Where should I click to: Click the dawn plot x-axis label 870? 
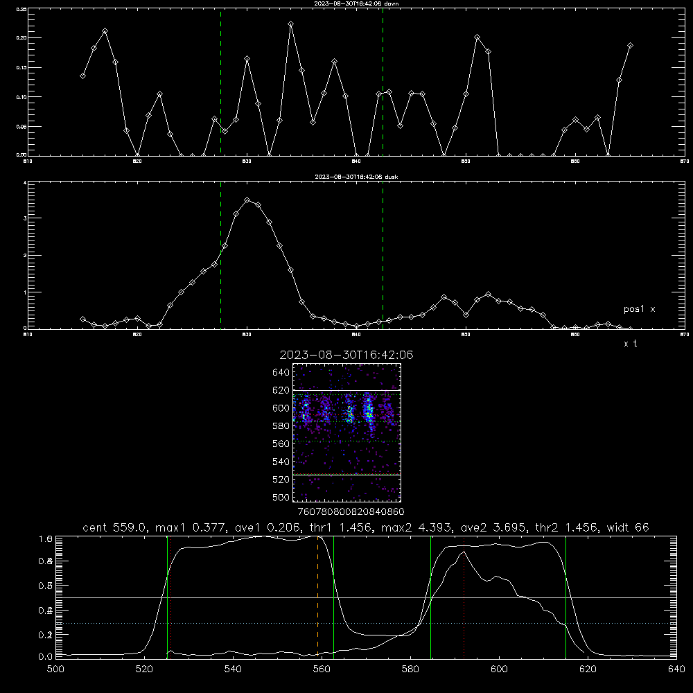point(684,161)
